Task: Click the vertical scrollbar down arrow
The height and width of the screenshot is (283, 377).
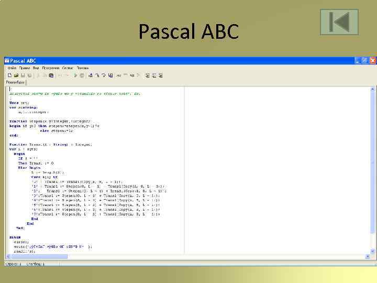Action: (372, 251)
